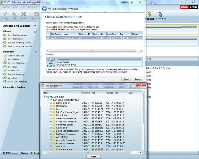The image size is (199, 159).
Task: Click the Align All Partitions icon
Action: (x=5, y=56)
